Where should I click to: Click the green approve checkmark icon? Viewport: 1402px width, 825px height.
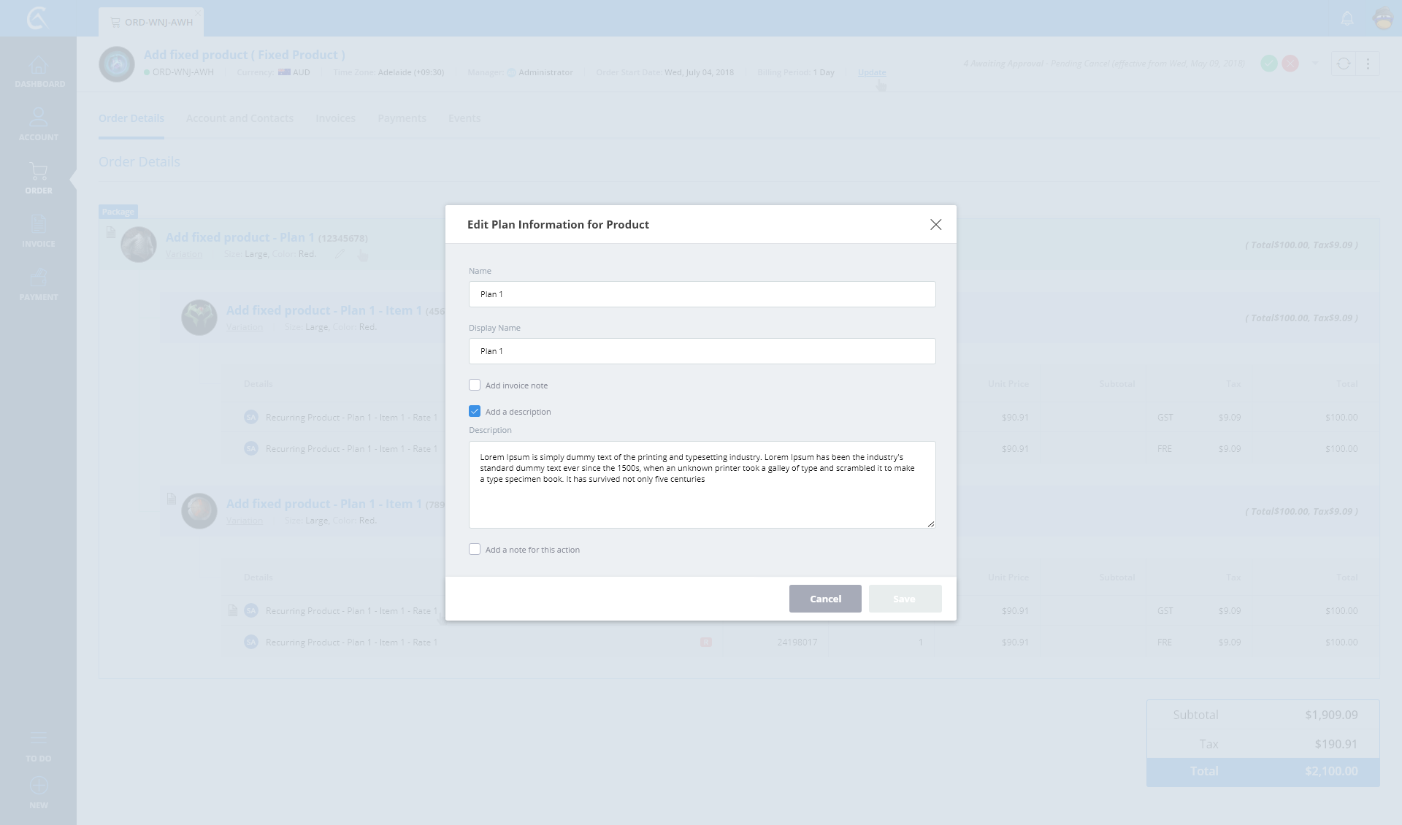pyautogui.click(x=1269, y=64)
